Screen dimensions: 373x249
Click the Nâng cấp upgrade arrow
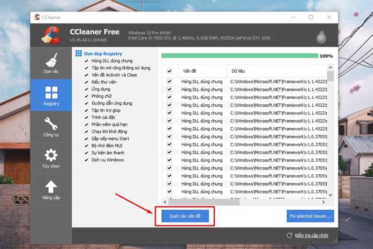[x=51, y=190]
